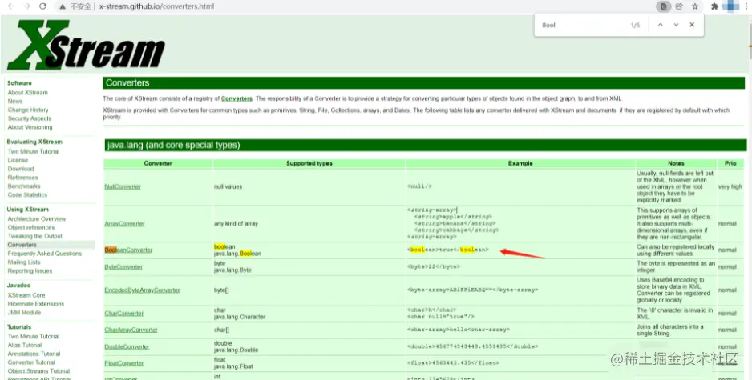This screenshot has width=752, height=380.
Task: Open the License sidebar link
Action: pos(18,160)
